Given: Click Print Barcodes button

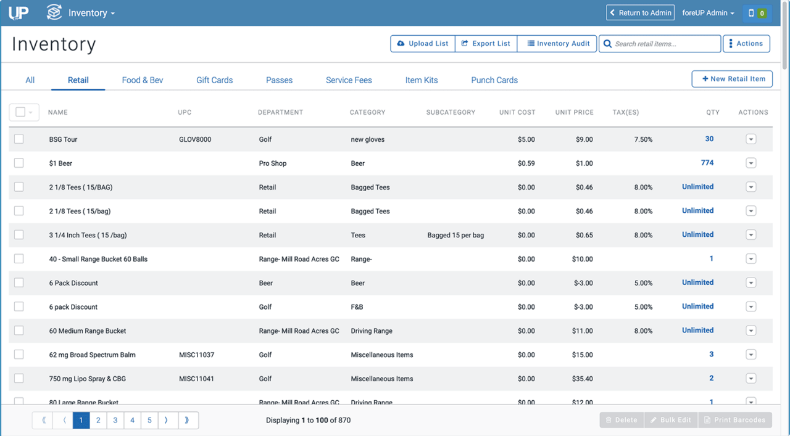Looking at the screenshot, I should point(735,420).
